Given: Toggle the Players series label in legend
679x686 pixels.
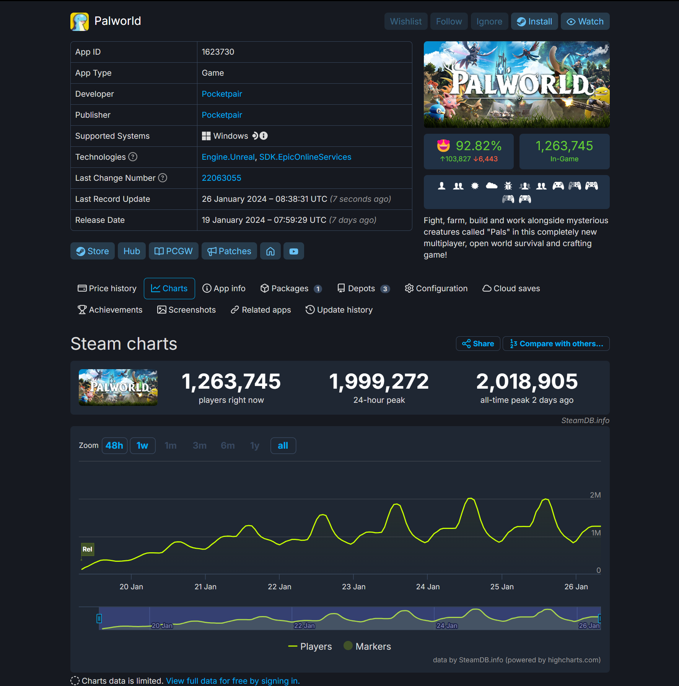Looking at the screenshot, I should tap(316, 646).
